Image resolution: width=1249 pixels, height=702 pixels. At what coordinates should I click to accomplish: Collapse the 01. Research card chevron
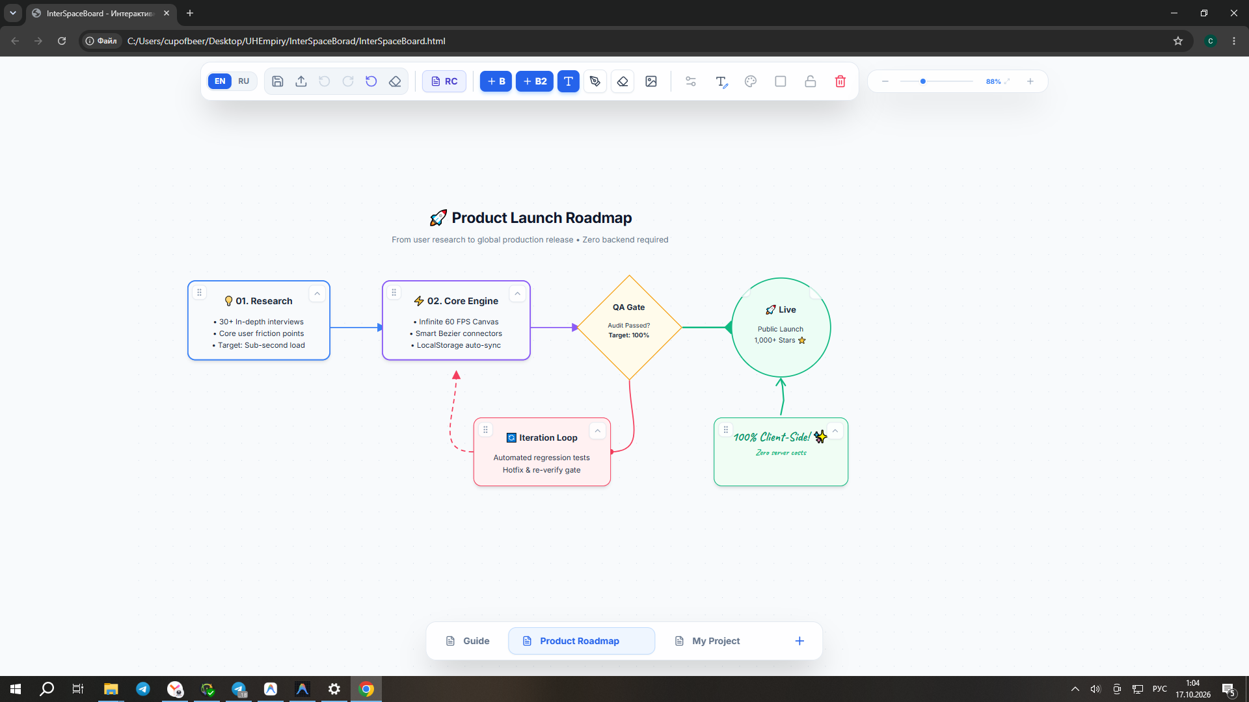pos(317,294)
